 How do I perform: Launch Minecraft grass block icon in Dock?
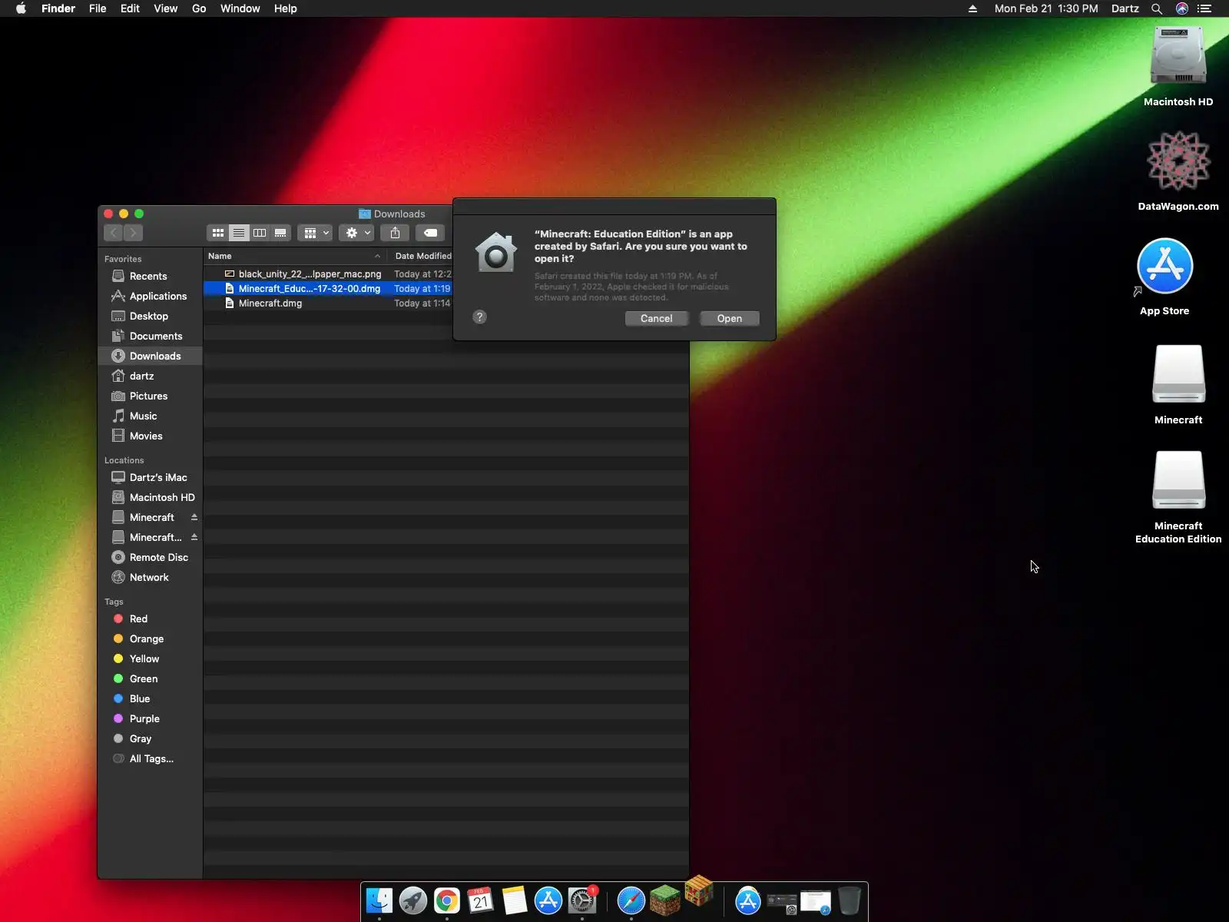665,900
